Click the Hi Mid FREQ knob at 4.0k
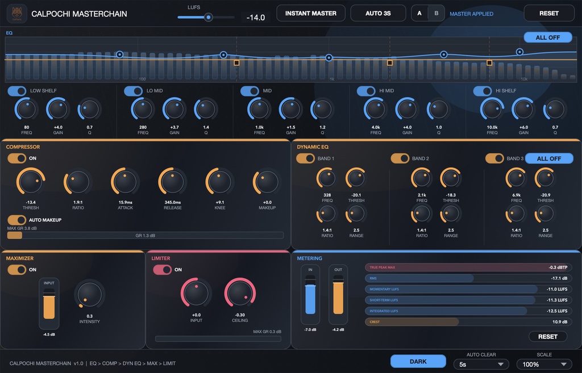Viewport: 582px width, 373px height. 376,110
